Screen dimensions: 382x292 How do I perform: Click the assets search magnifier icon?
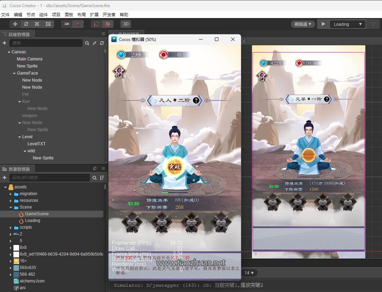click(94, 178)
